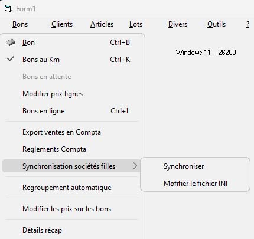254x239 pixels.
Task: Expand the Synchronisation sociétés filles submenu arrow
Action: 135,166
